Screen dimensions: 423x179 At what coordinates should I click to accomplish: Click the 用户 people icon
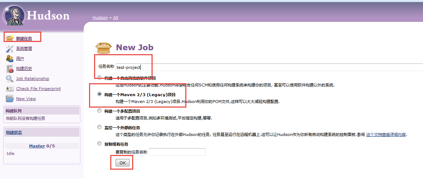[10, 58]
